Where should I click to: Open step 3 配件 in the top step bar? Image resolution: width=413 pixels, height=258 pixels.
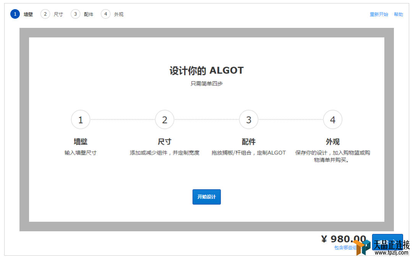point(82,14)
